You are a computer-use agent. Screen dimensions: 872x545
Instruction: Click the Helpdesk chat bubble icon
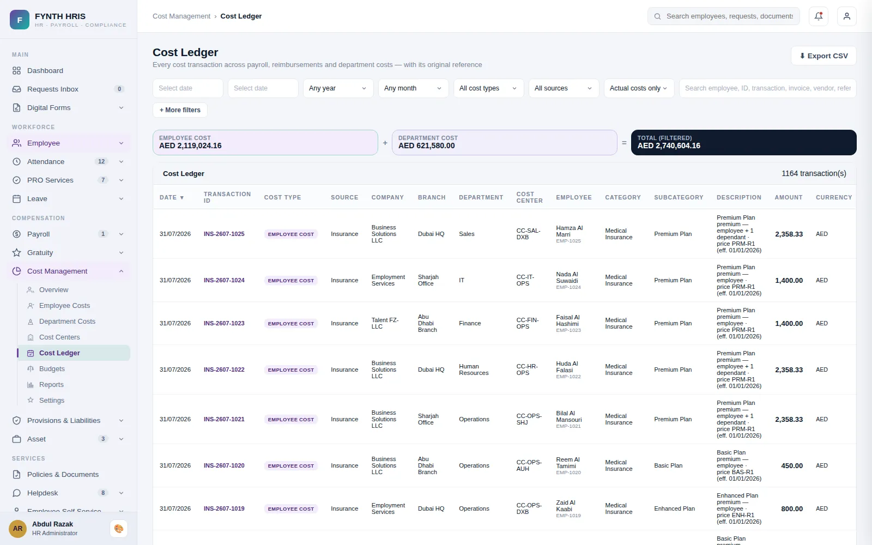pos(17,493)
